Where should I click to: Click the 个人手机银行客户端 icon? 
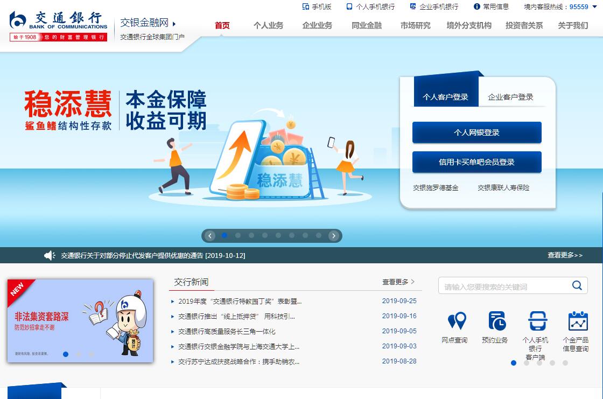pos(537,321)
